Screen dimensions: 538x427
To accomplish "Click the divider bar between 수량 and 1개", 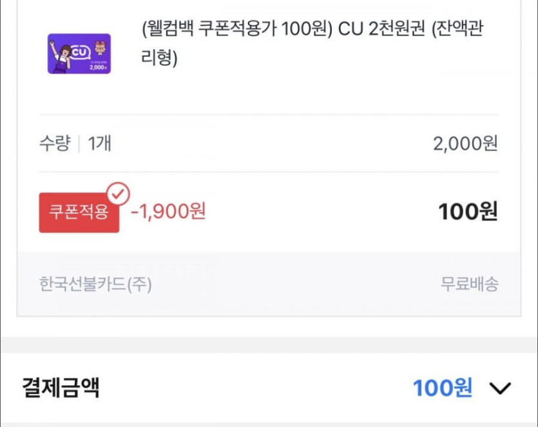I will pos(79,143).
